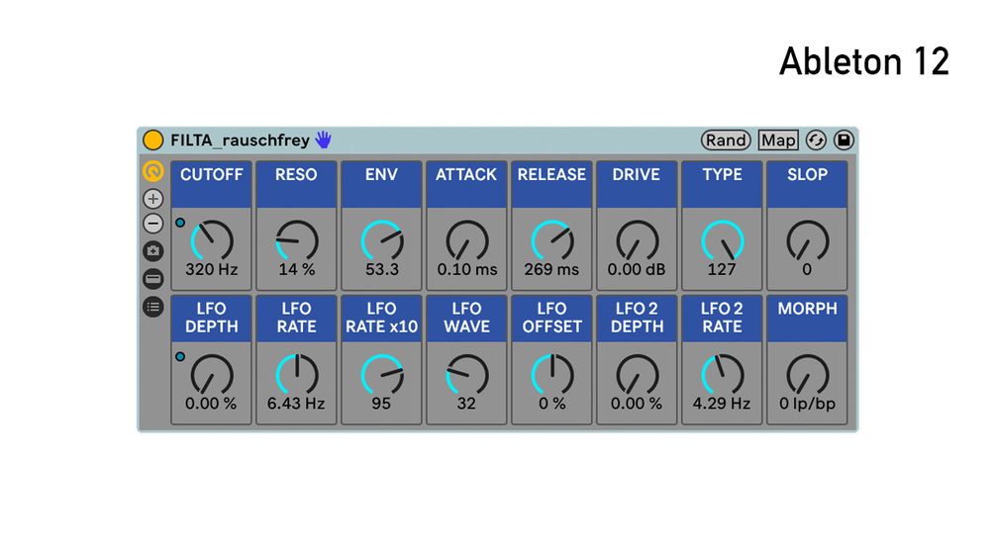Click the plus icon to add macros

click(x=152, y=199)
